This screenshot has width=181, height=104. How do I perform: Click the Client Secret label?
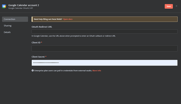point(38,57)
